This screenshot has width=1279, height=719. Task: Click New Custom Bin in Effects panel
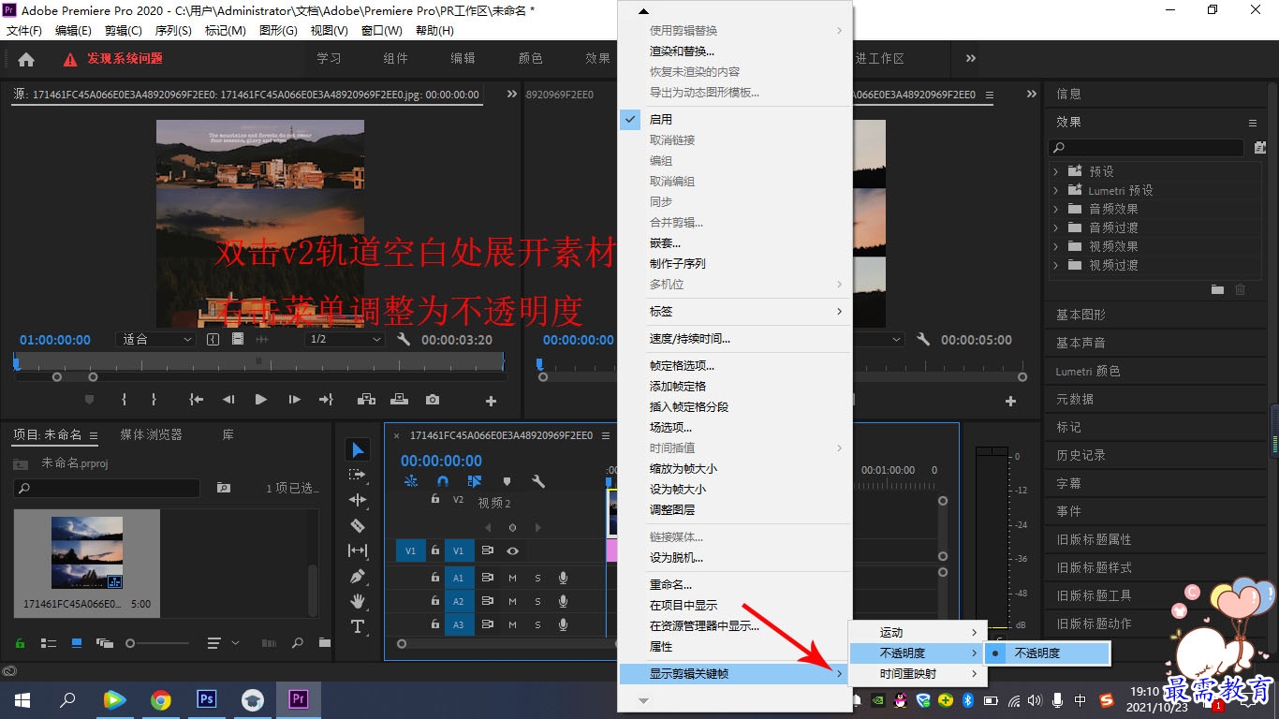[1217, 289]
